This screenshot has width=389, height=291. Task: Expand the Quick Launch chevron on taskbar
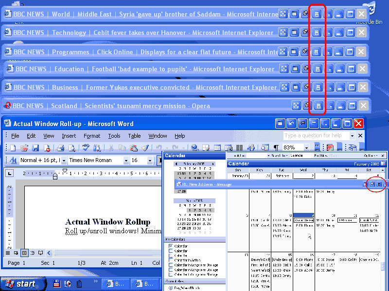click(x=95, y=281)
